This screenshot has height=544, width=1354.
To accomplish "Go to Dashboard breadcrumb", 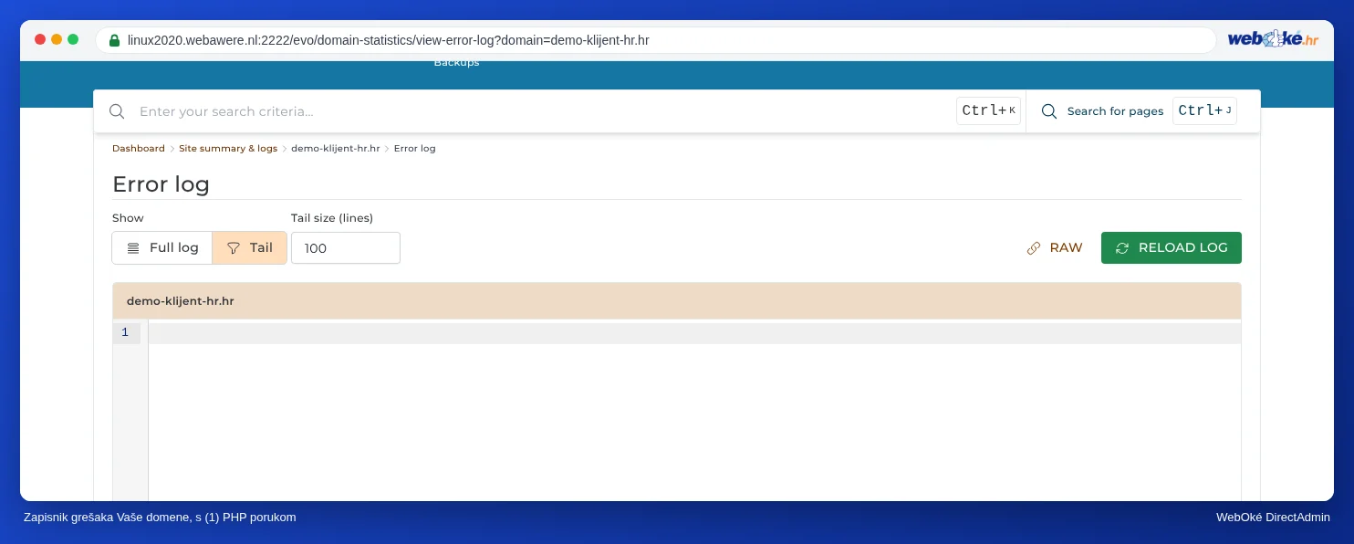I will coord(139,148).
